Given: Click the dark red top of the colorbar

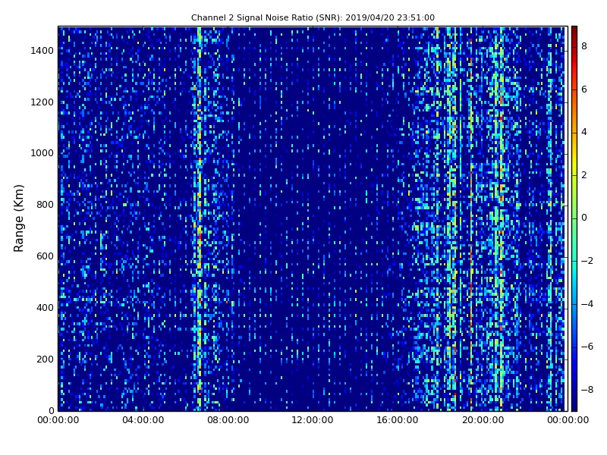Looking at the screenshot, I should [x=574, y=31].
